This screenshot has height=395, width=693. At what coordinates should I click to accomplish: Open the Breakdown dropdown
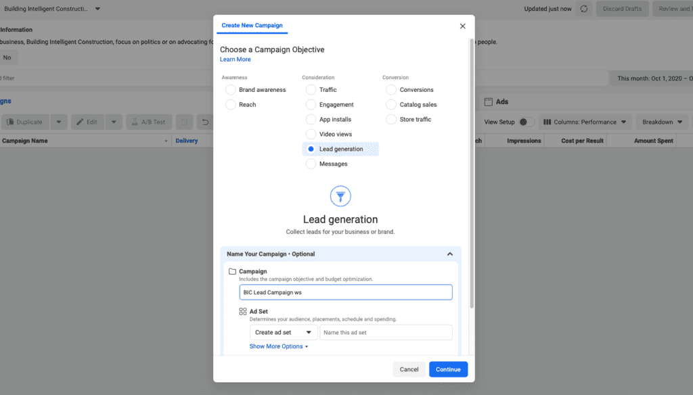click(661, 122)
